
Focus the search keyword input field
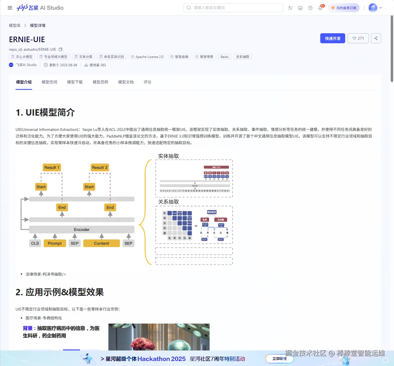point(233,8)
